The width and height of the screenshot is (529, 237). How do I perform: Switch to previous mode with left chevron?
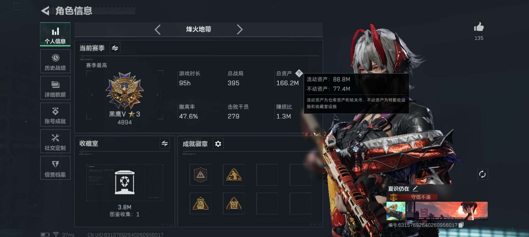click(x=158, y=30)
